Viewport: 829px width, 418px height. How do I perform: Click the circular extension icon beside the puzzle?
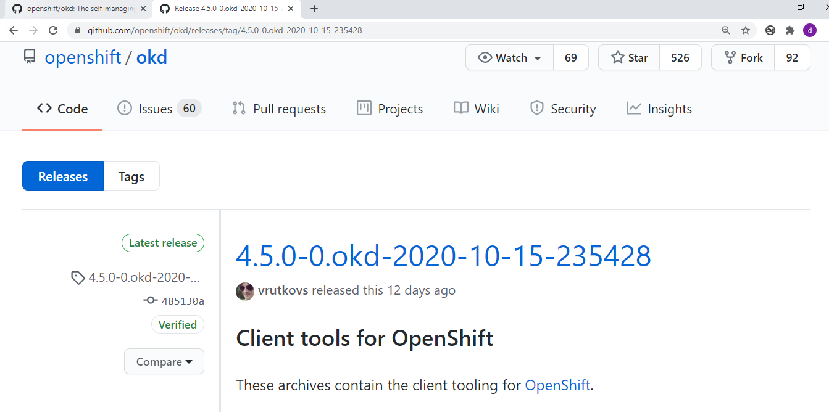(770, 30)
